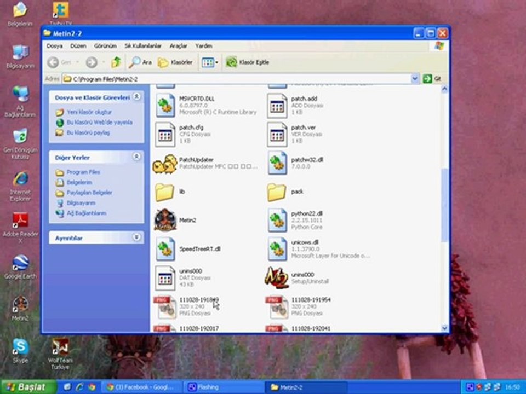Open the Yardım menu

click(204, 46)
